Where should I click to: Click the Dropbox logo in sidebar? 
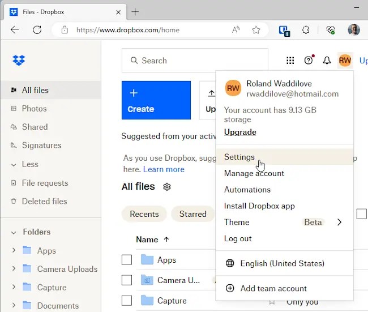point(19,61)
